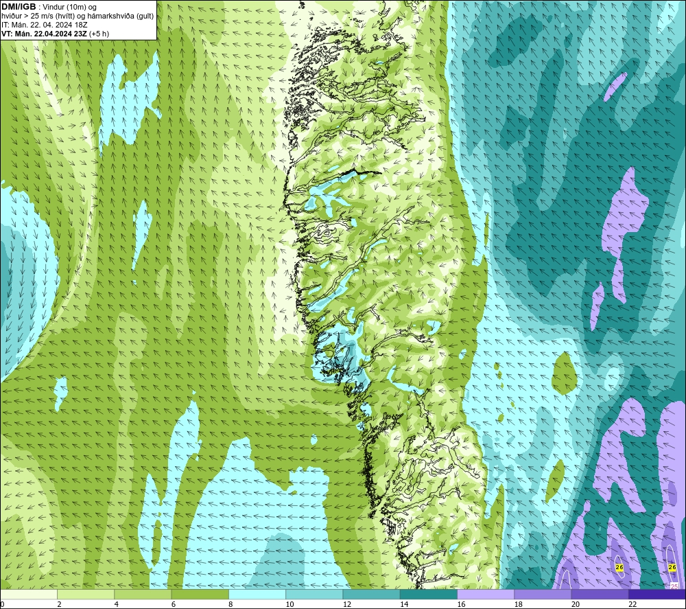This screenshot has height=609, width=686.
Task: Pick the teal 12–14 m/s legend swatch
Action: pyautogui.click(x=371, y=594)
